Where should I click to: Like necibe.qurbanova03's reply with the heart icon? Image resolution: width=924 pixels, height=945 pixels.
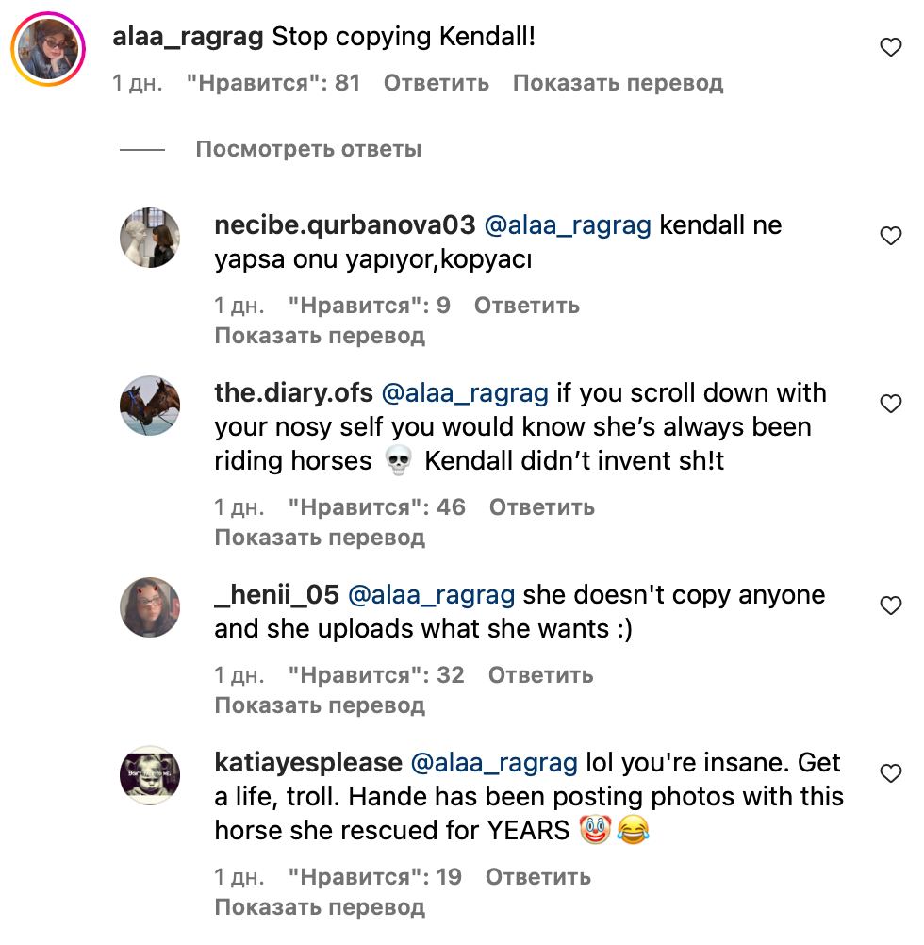coord(890,237)
